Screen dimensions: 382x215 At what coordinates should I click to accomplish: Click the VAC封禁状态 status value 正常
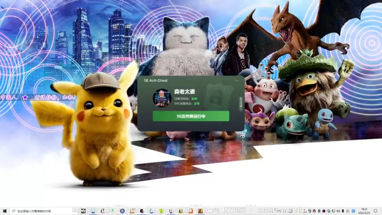click(x=197, y=103)
